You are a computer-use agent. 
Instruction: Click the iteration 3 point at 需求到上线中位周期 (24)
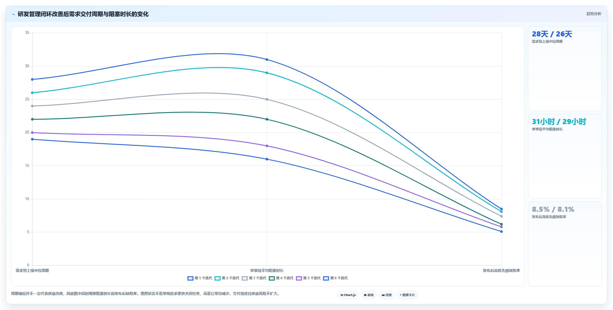[32, 106]
